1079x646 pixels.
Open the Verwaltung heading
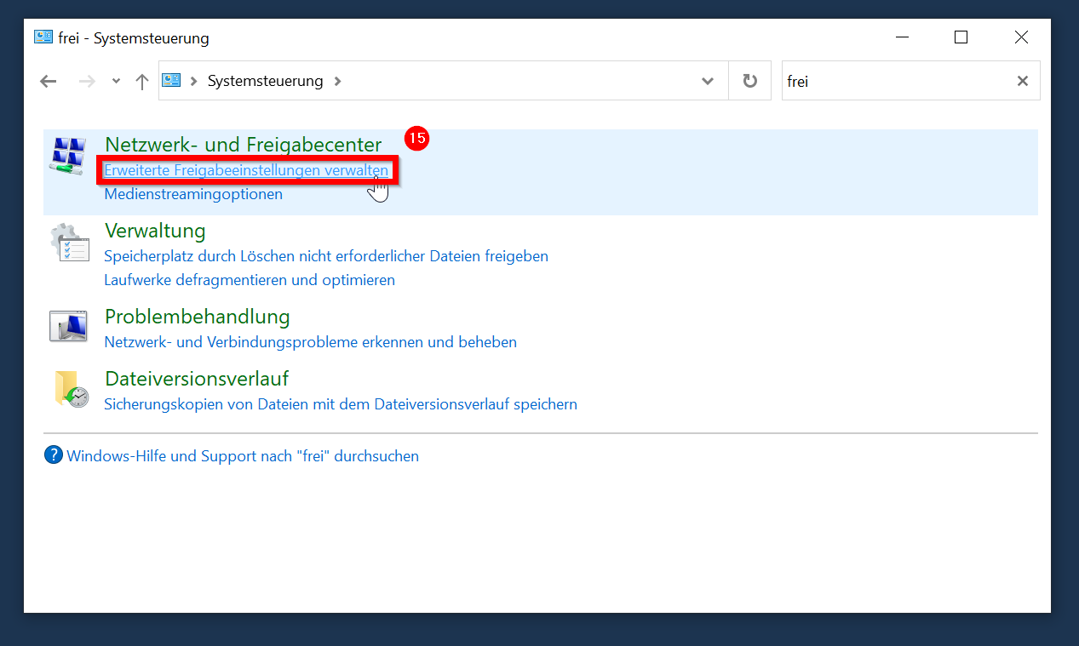pos(155,231)
